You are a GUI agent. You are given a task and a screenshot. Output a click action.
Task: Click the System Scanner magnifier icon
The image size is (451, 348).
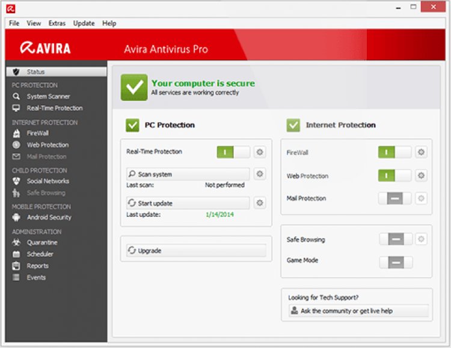[16, 96]
